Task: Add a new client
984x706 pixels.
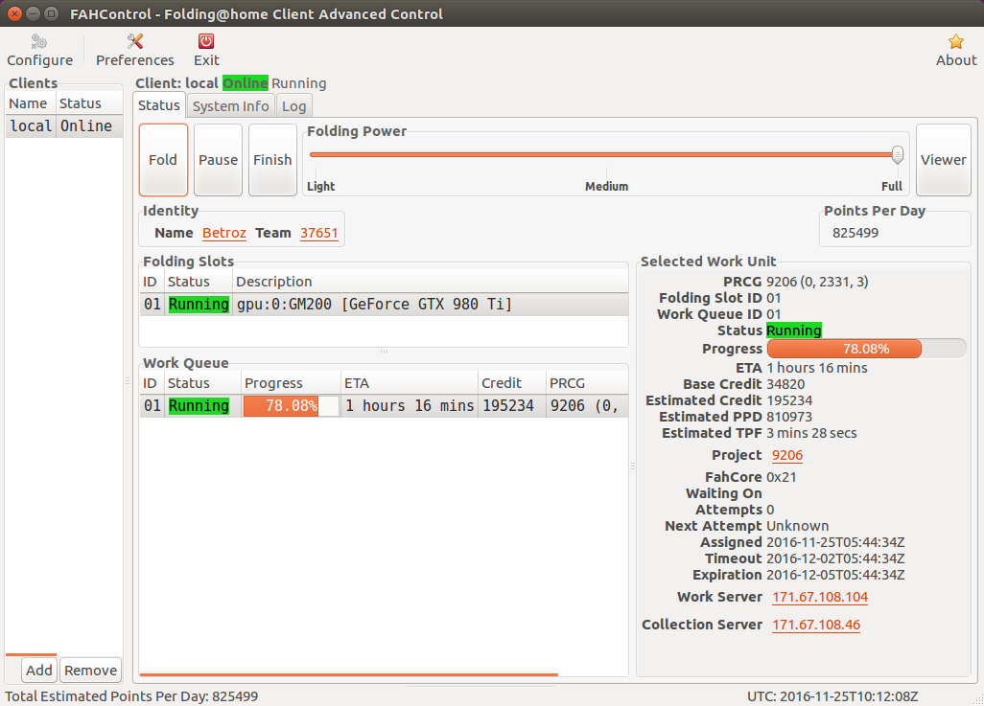Action: pos(39,671)
